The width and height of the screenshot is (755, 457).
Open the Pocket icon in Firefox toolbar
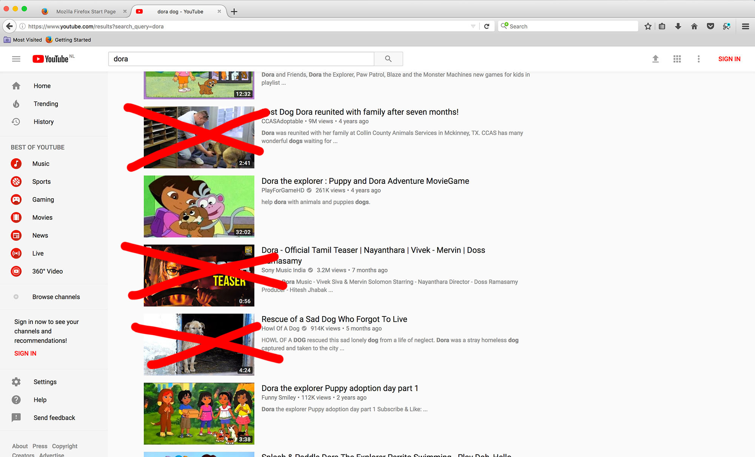[x=710, y=26]
